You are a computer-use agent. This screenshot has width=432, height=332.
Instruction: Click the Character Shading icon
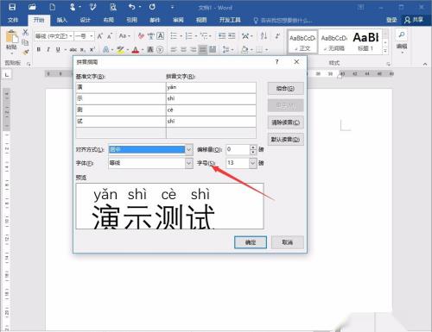[x=150, y=50]
